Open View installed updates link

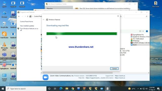pos(27,26)
